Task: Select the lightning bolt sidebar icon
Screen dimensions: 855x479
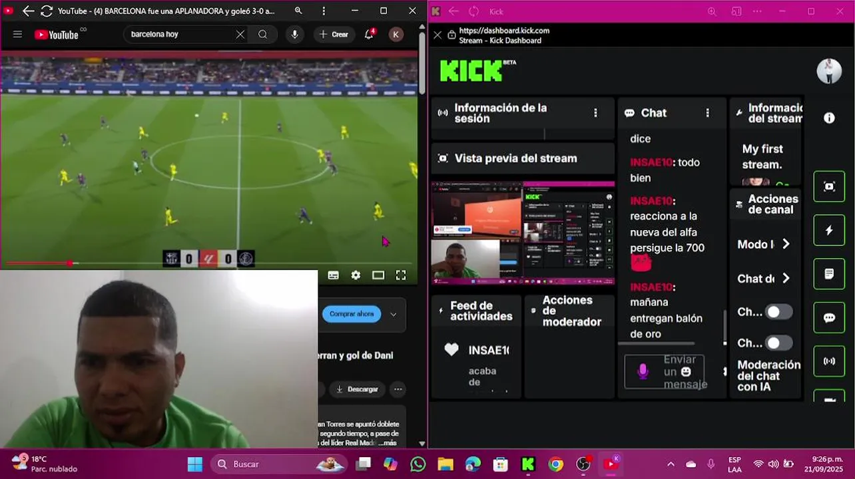Action: [x=829, y=230]
